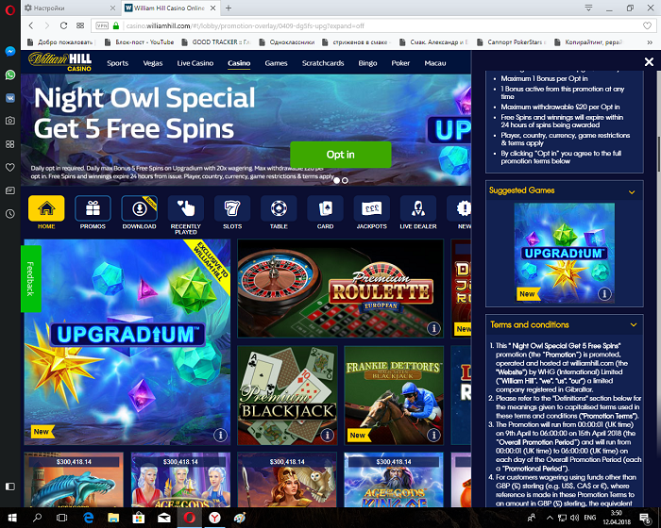Screen dimensions: 661x528
Task: Collapse the Terms and conditions section
Action: (x=634, y=324)
